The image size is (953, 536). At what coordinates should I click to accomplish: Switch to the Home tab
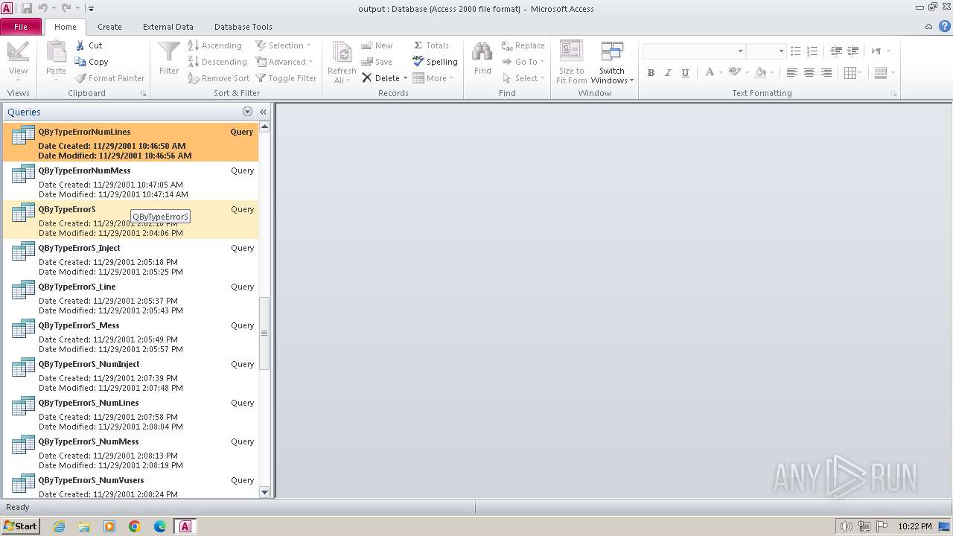[65, 27]
